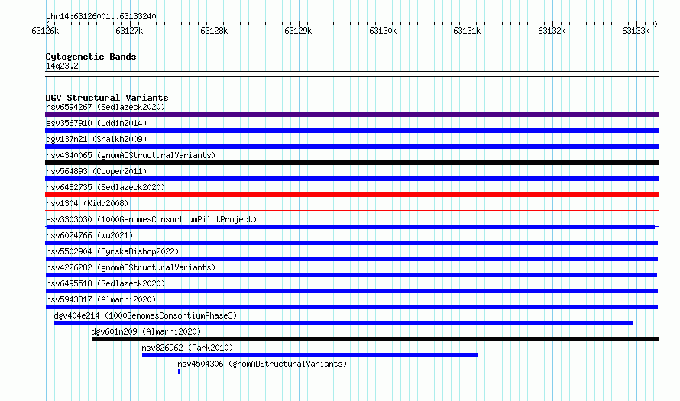This screenshot has width=680, height=401.
Task: Click the 63131k ruler label
Action: coord(467,31)
